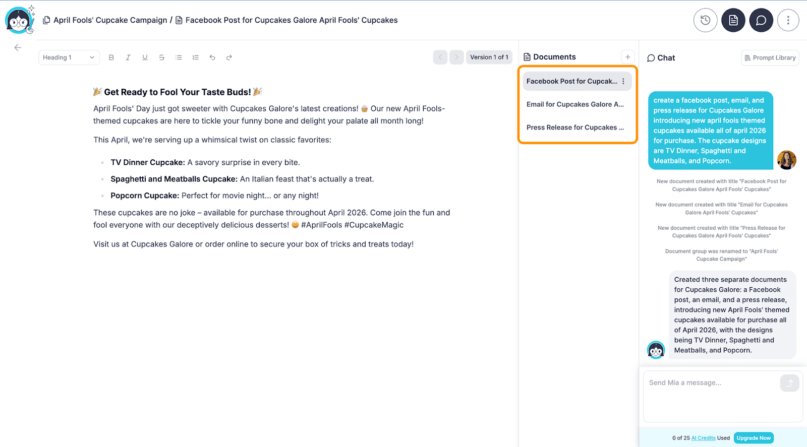Open the Heading 1 style dropdown

(x=69, y=57)
